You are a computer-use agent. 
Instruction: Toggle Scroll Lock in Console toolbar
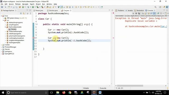pos(145,13)
